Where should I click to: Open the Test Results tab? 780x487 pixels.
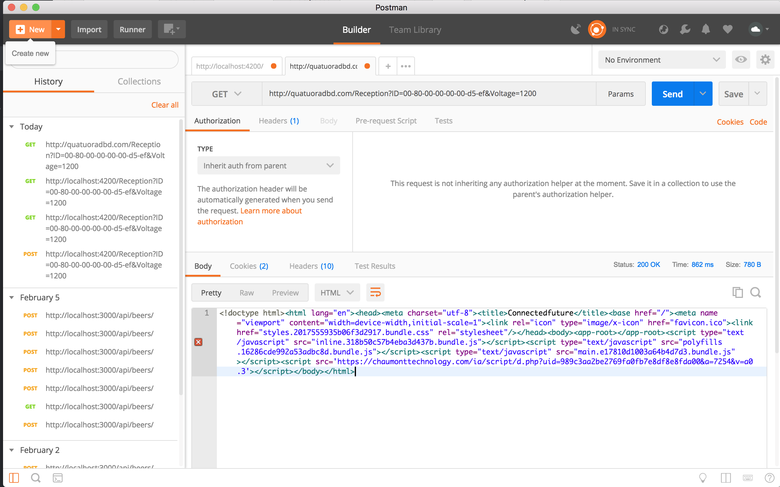pyautogui.click(x=375, y=266)
